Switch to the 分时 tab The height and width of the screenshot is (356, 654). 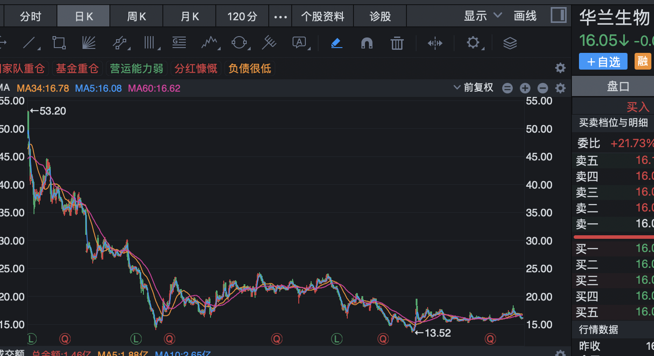[x=30, y=17]
